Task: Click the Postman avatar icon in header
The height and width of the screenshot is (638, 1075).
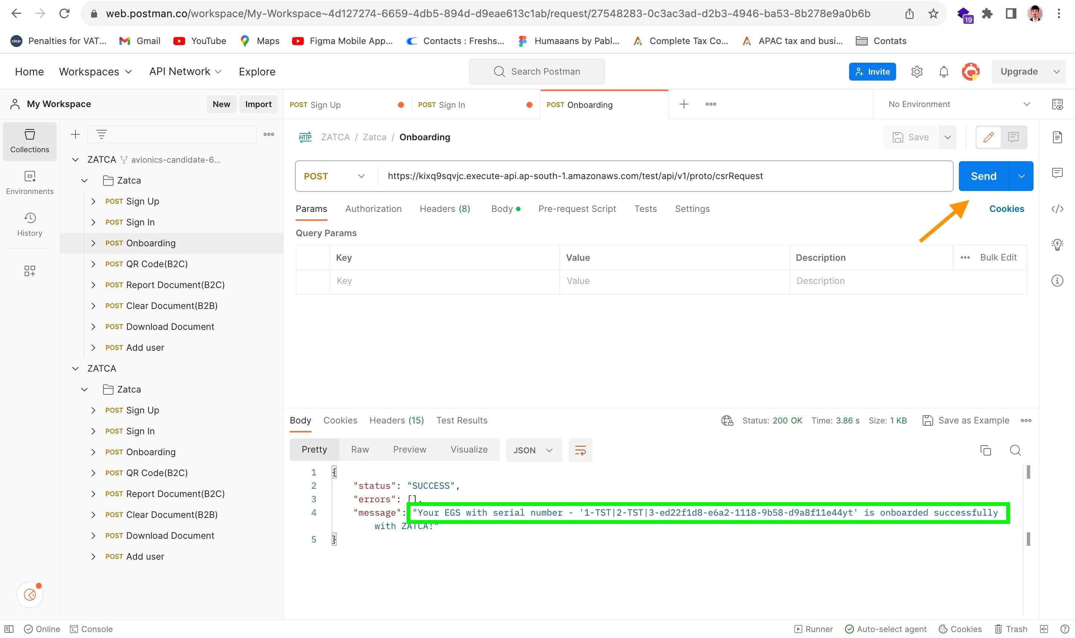Action: 970,72
